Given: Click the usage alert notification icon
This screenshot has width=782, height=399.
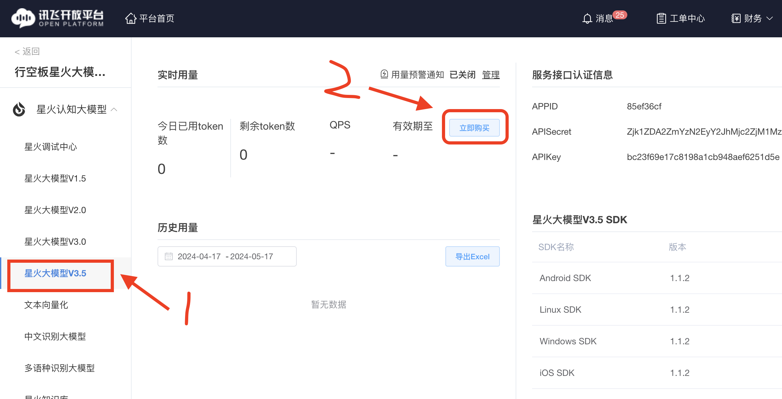Looking at the screenshot, I should point(384,74).
